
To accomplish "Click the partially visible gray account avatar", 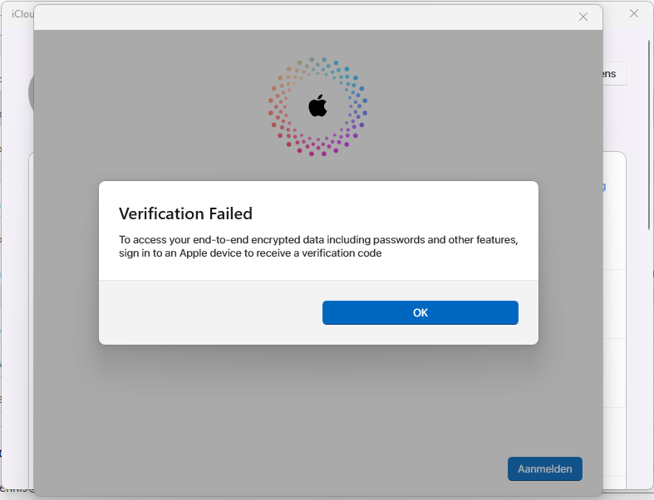I will coord(31,93).
